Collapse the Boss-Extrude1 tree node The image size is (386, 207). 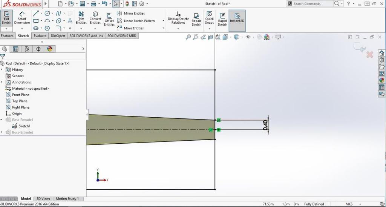pos(2,120)
